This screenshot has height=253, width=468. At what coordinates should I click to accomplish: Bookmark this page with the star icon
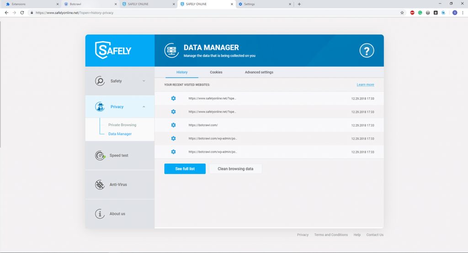pos(402,12)
